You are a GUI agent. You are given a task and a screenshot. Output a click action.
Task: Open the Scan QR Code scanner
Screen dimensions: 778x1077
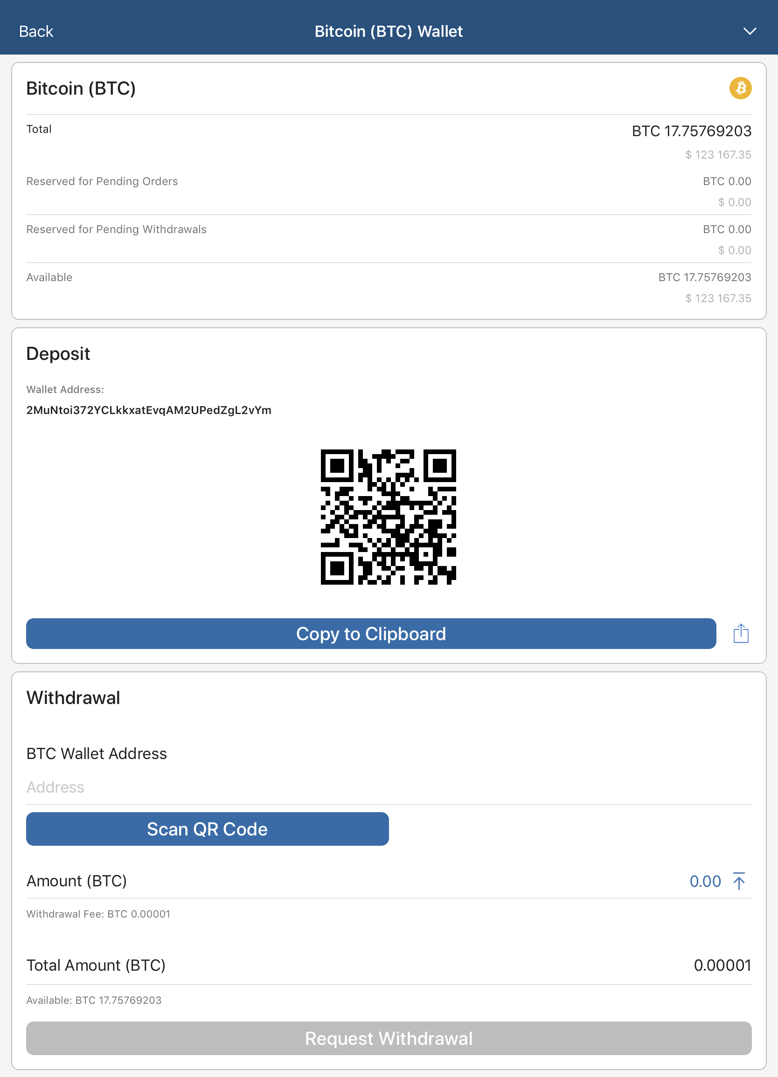pos(208,829)
